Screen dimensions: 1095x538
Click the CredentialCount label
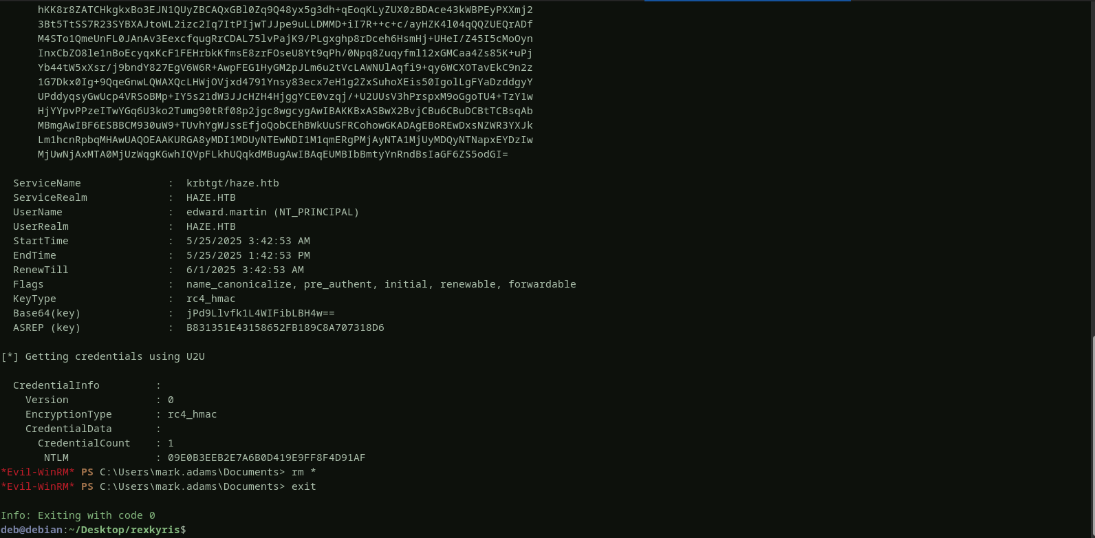[84, 443]
